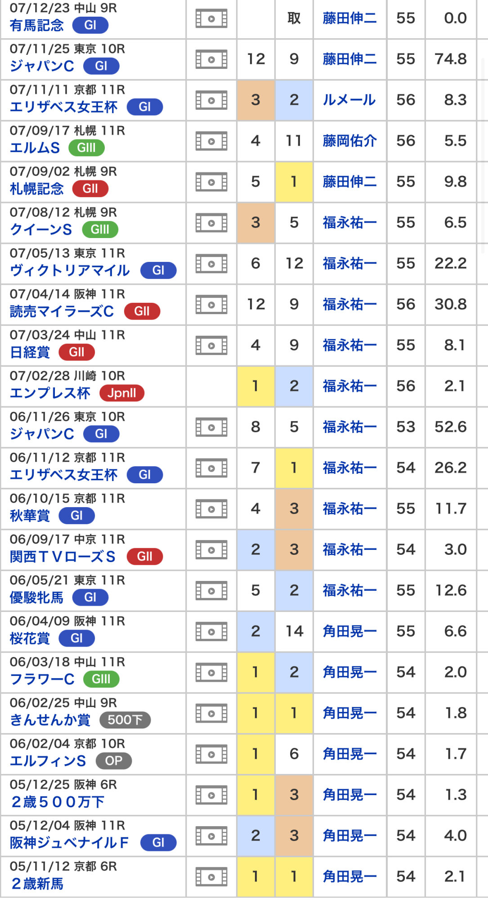Play video for 秋華賞 race
The width and height of the screenshot is (488, 900).
(x=211, y=509)
